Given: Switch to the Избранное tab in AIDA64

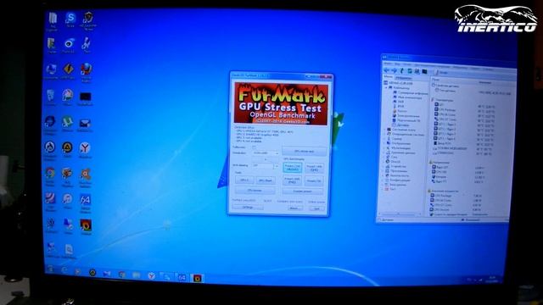Looking at the screenshot, I should (404, 77).
